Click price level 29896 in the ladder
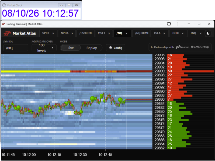Viewport: 215px width, 161px height. [159, 79]
